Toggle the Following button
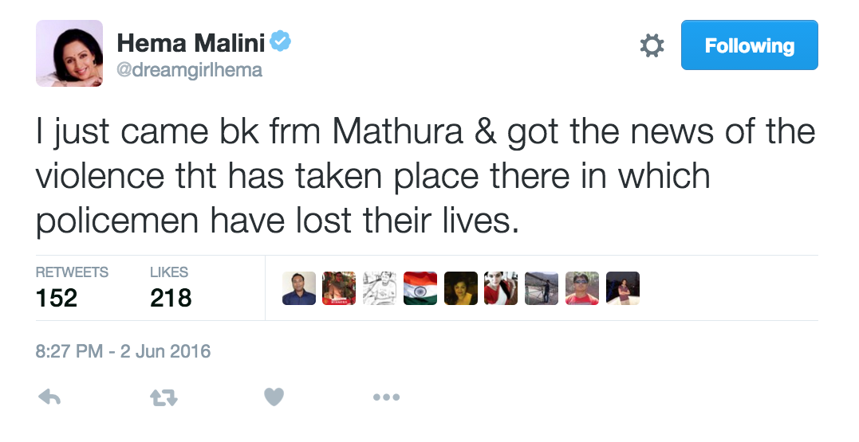859x442 pixels. coord(749,45)
